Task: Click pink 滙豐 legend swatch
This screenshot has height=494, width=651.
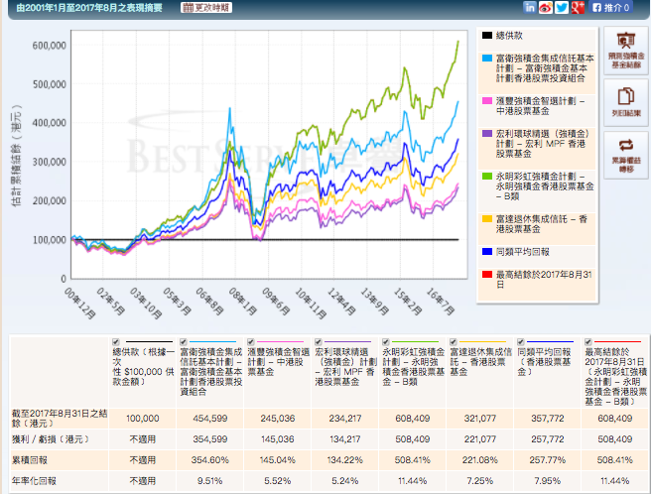Action: coord(487,101)
